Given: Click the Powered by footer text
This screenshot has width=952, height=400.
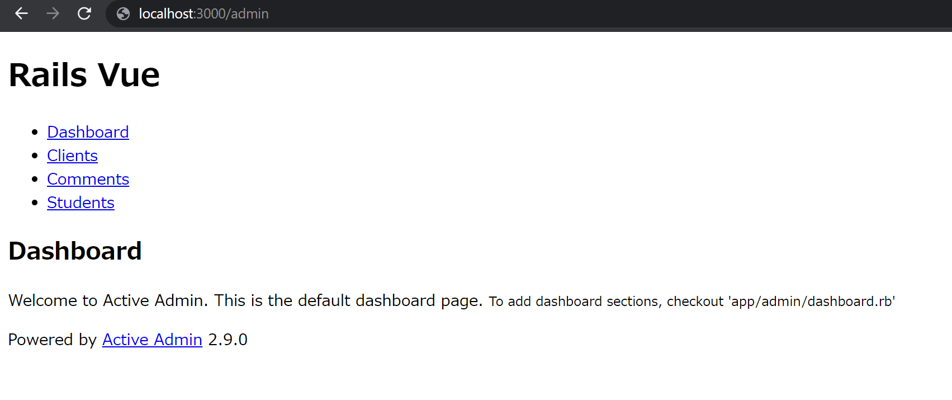Looking at the screenshot, I should (49, 340).
